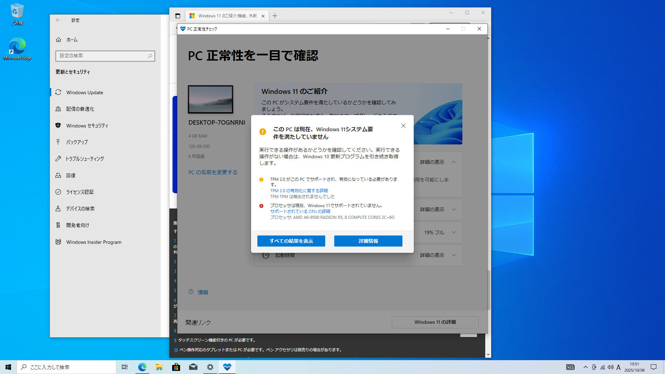
Task: Click the Windows 11 の詳細 button
Action: pos(435,322)
